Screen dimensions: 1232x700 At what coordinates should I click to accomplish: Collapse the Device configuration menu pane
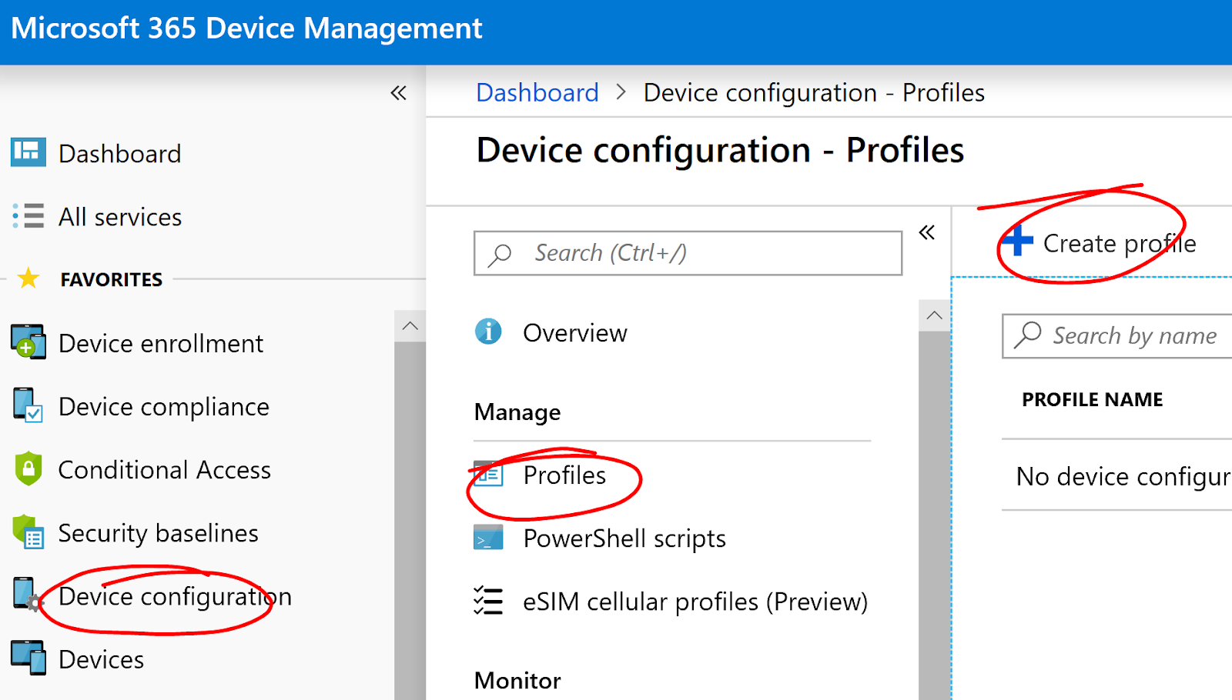pyautogui.click(x=926, y=233)
